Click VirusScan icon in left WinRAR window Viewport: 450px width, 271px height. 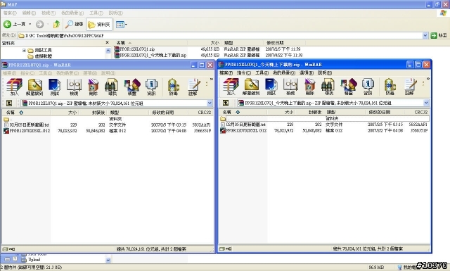[x=174, y=87]
